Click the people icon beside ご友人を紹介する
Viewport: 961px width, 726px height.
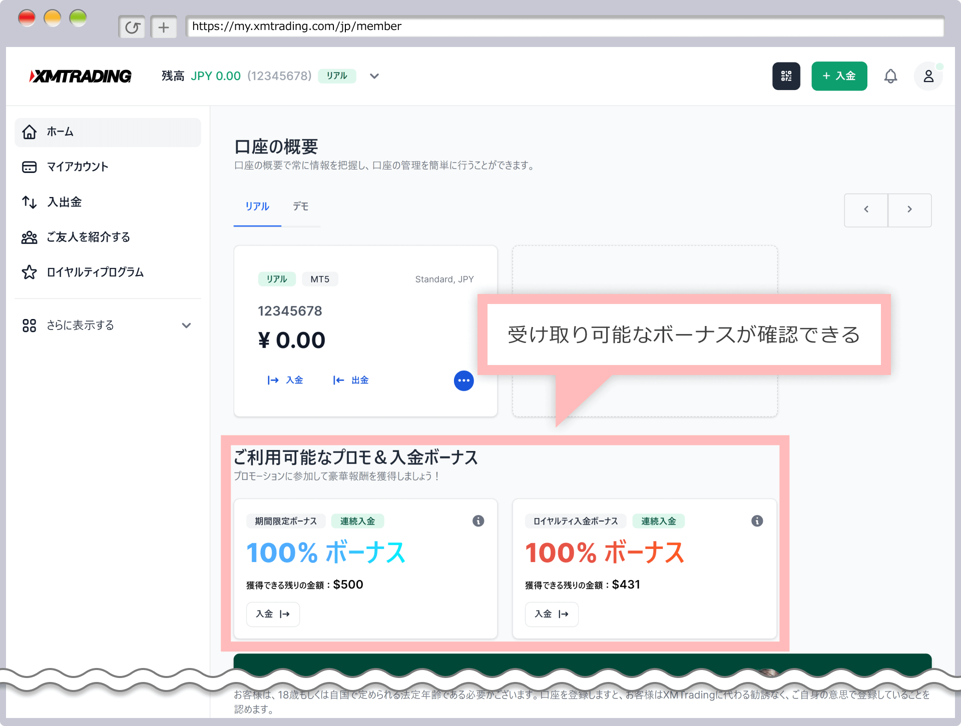30,237
